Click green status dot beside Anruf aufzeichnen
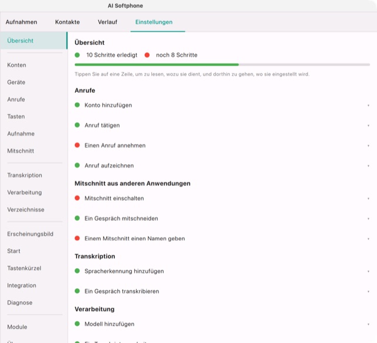This screenshot has width=377, height=343. pyautogui.click(x=77, y=165)
